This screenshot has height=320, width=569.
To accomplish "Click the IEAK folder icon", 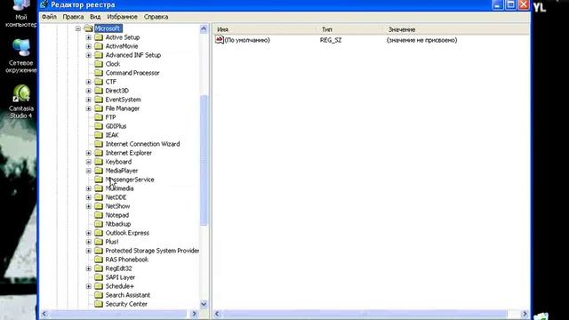I will pyautogui.click(x=99, y=135).
